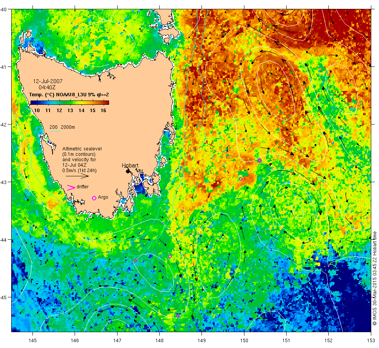Click the -40 latitude axis label
The height and width of the screenshot is (348, 379).
tap(3, 9)
